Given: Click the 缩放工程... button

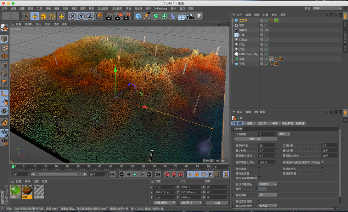Looking at the screenshot, I should coord(256,139).
